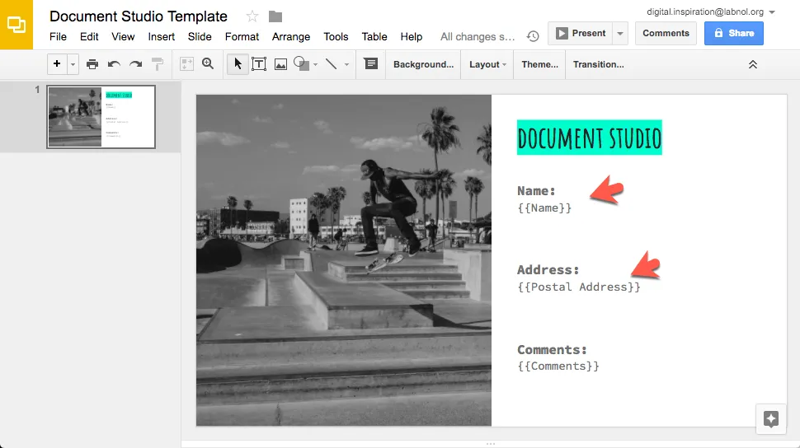
Task: Click the insert image icon
Action: coord(280,64)
